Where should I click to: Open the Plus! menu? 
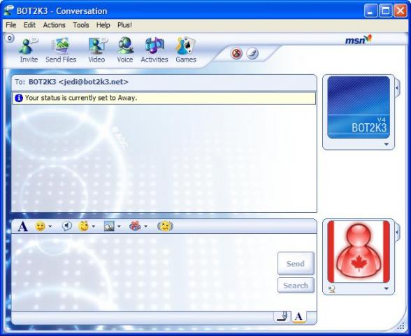(124, 25)
